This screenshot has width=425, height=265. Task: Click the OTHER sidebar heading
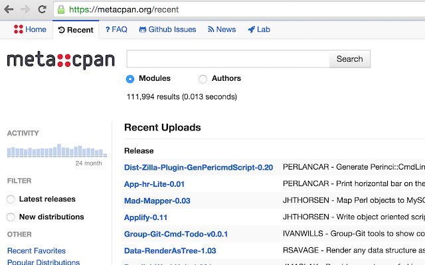pyautogui.click(x=19, y=234)
